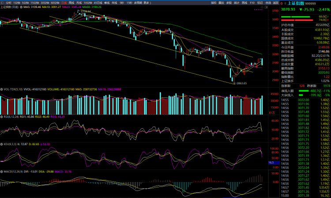Click the round icon beside MACD(12,26,9)
The image size is (331, 198).
[x=2, y=171]
